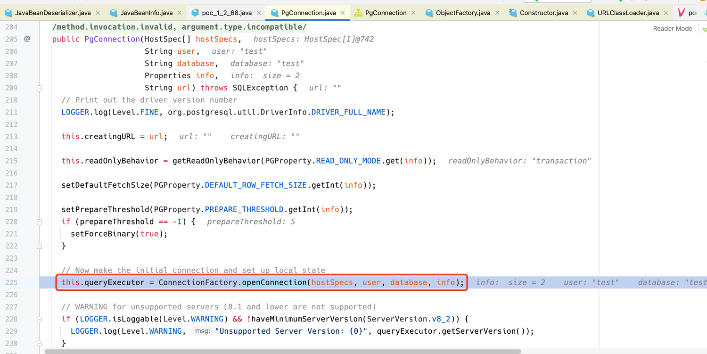This screenshot has width=707, height=354.
Task: Close the JavaBeanDeserializer.java tab
Action: tap(98, 13)
